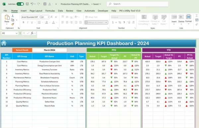Toggle Align Left in ribbon
The width and height of the screenshot is (199, 128).
[63, 22]
